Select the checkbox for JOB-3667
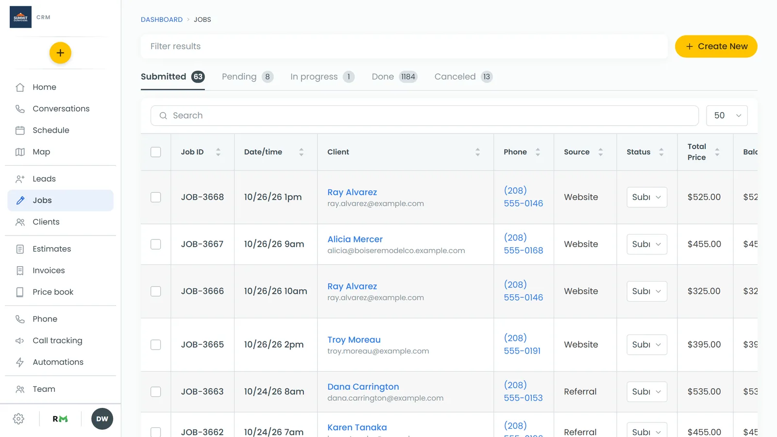The image size is (777, 437). tap(155, 244)
